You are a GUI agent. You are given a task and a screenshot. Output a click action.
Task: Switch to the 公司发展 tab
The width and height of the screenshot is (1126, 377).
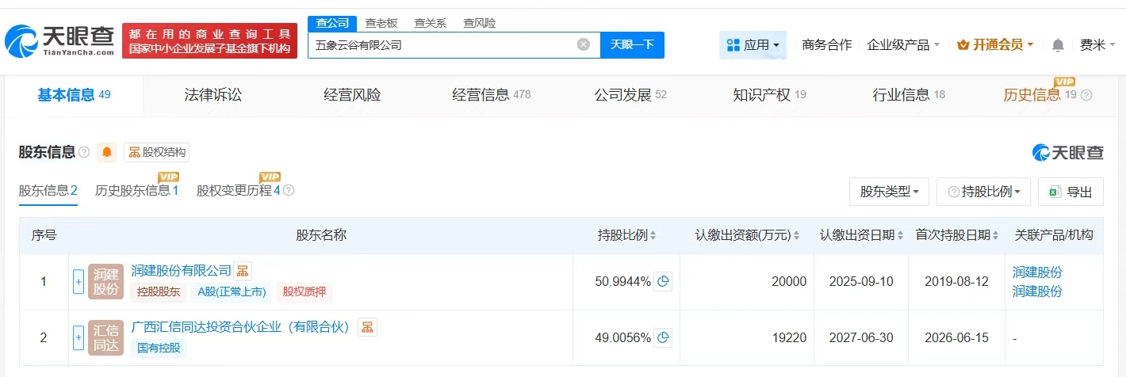coord(630,95)
